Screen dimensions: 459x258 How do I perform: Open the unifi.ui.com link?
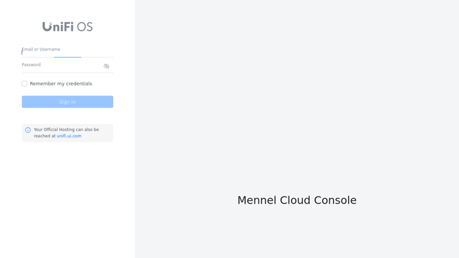[69, 136]
